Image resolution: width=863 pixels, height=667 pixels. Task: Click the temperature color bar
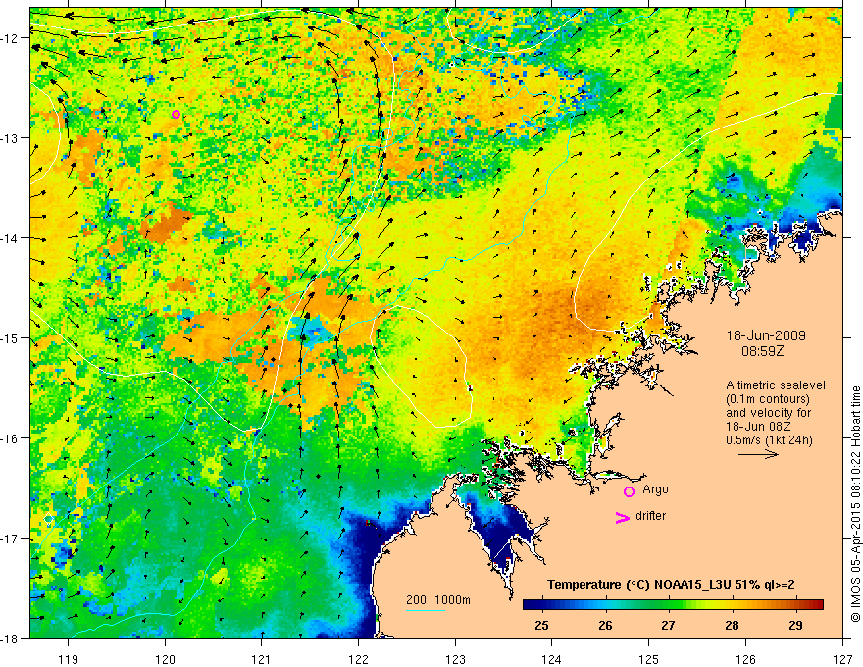tap(673, 604)
